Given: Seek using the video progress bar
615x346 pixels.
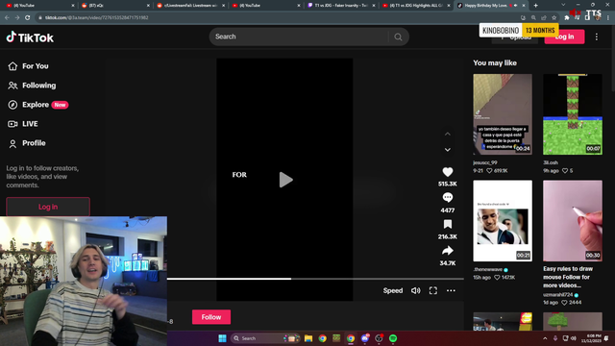Looking at the screenshot, I should coord(315,279).
